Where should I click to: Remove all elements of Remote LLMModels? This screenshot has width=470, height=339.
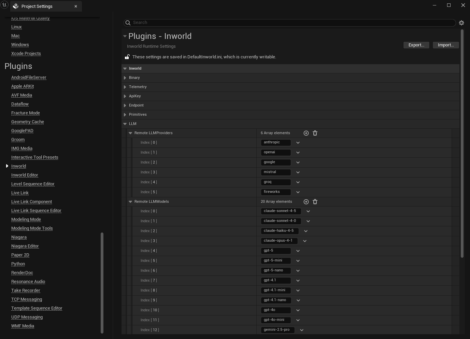coord(315,202)
